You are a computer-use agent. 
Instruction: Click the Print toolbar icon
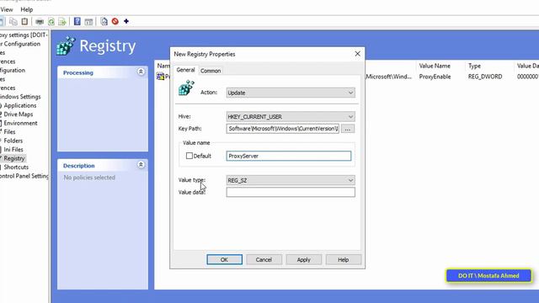tap(40, 22)
